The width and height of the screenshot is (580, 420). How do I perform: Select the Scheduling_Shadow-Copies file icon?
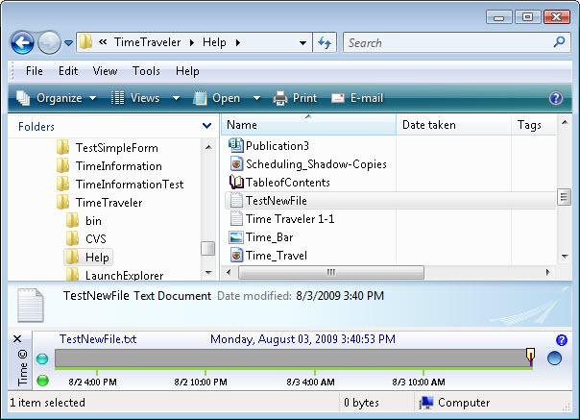point(236,163)
